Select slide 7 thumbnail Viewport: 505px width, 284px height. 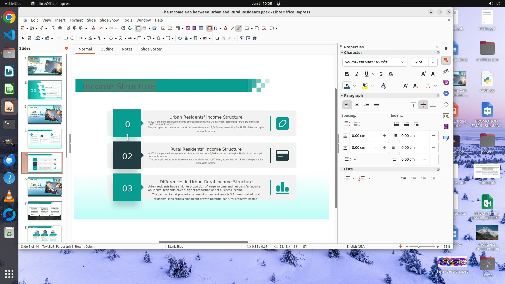45,211
